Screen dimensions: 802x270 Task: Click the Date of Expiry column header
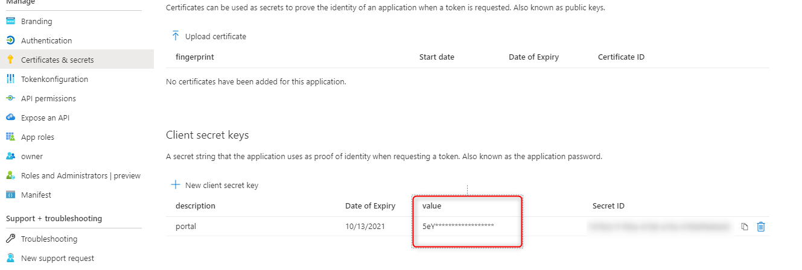point(370,206)
